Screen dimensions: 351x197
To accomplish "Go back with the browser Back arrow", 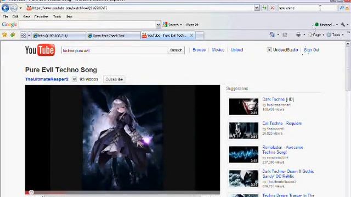I will coord(5,8).
